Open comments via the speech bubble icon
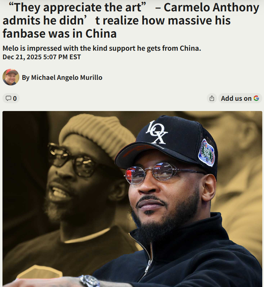Image resolution: width=264 pixels, height=287 pixels. pos(8,98)
